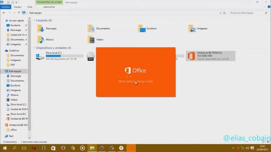The image size is (271, 152).
Task: Click the Disco local (C:) usage bar
Action: pos(64,56)
